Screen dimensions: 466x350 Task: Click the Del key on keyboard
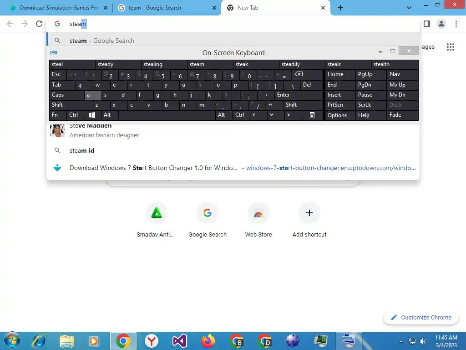tap(311, 85)
